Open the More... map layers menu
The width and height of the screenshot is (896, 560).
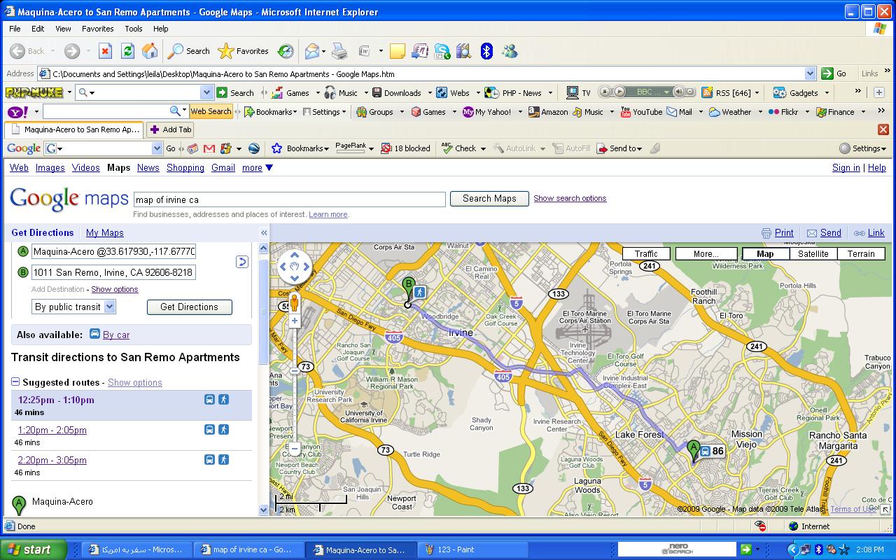coord(706,254)
